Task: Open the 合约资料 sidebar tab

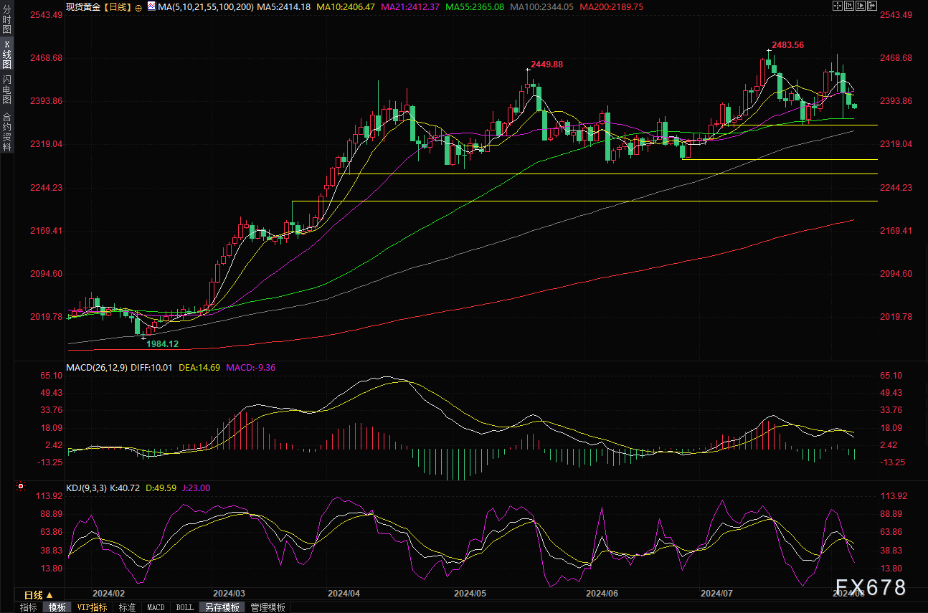Action: pos(6,131)
